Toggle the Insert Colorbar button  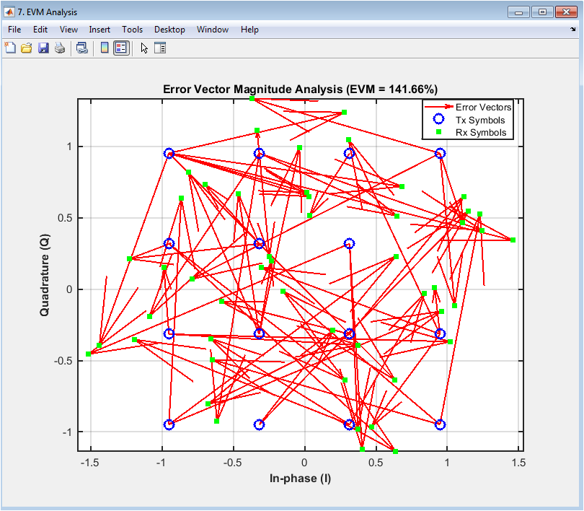click(x=105, y=48)
